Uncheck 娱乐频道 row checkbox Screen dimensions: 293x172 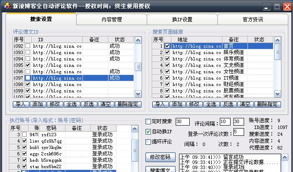168,52
